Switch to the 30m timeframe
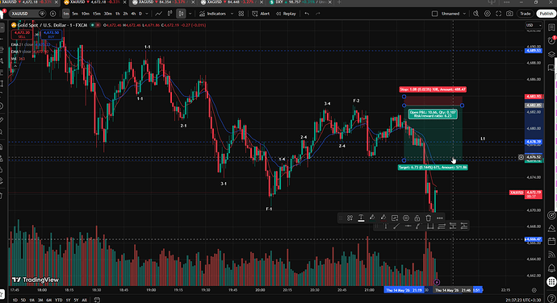Viewport: 557px width, 303px height. [x=107, y=14]
